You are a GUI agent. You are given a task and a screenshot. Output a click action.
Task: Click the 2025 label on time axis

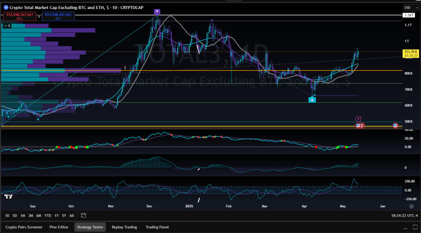pos(189,206)
